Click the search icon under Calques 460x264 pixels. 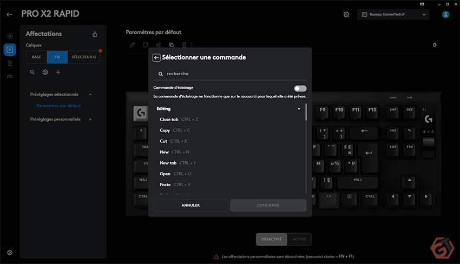[32, 72]
